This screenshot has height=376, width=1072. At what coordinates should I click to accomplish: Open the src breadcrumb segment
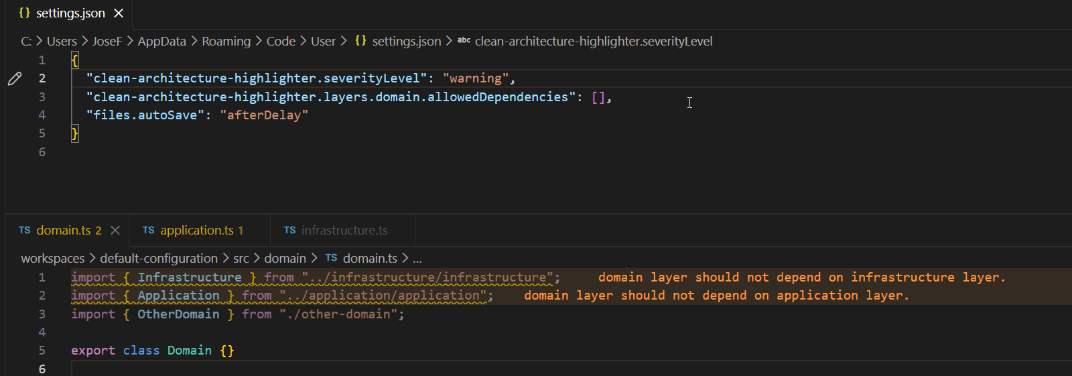click(241, 259)
